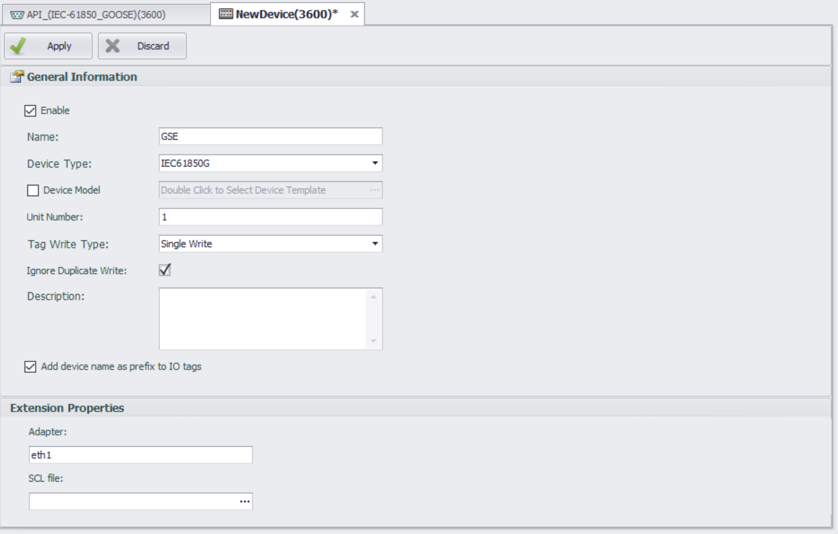Uncheck the Enable checkbox
Screen dimensions: 838x534
tap(30, 110)
